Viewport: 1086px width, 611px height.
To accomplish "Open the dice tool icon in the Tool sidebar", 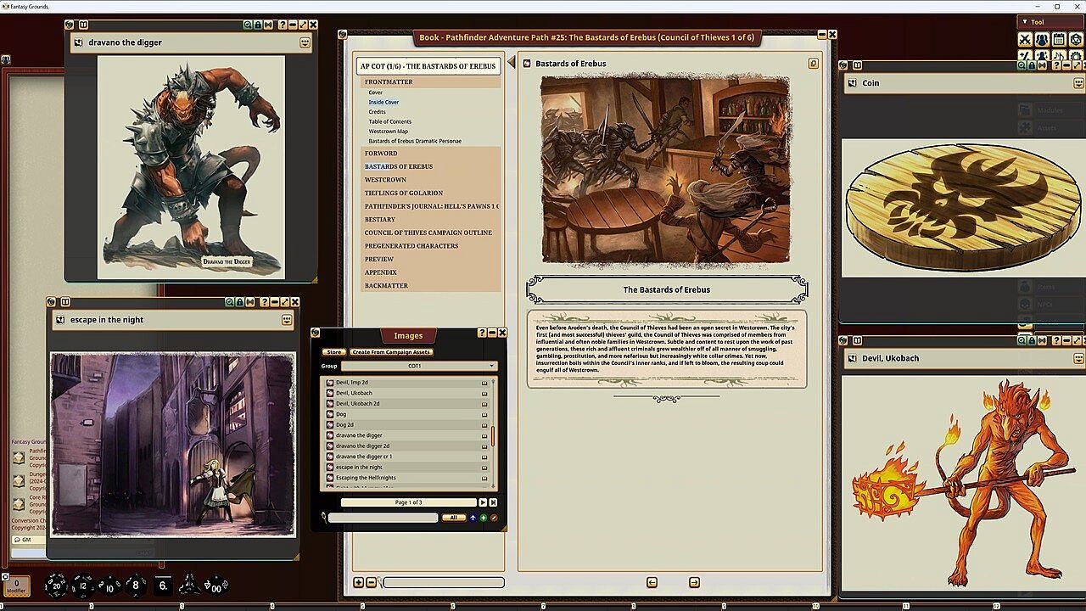I will (1076, 39).
